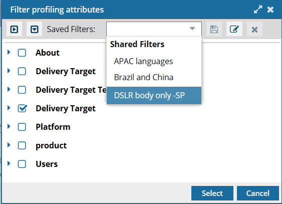
Task: Pick the DSLR body only -SP filter
Action: [154, 96]
